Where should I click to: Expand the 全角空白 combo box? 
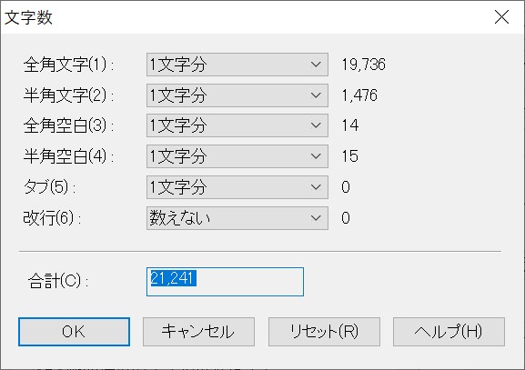[237, 125]
